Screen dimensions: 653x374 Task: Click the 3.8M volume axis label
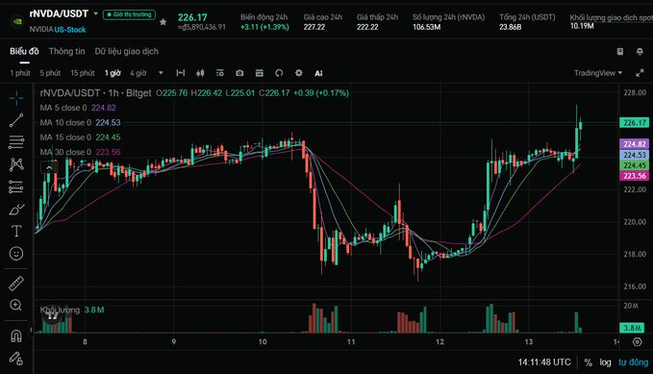coord(632,328)
